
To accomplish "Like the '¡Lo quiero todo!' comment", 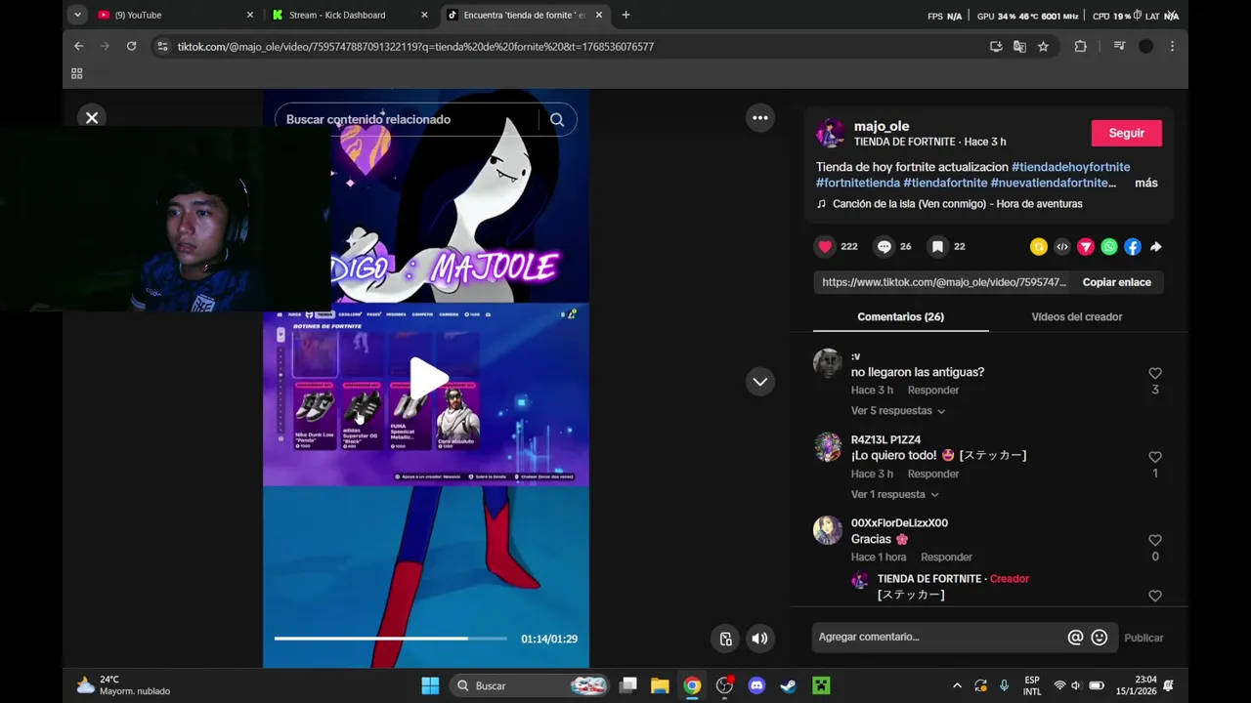I will click(x=1155, y=457).
